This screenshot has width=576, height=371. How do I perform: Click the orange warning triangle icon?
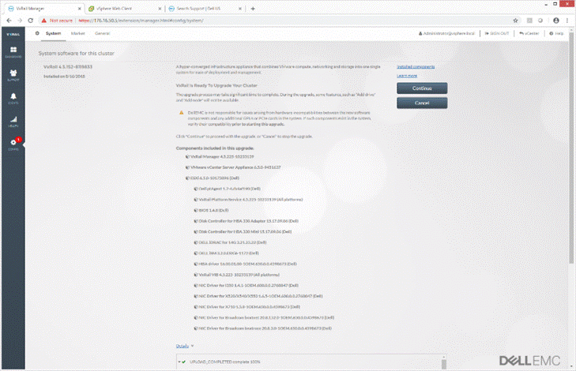tap(181, 113)
